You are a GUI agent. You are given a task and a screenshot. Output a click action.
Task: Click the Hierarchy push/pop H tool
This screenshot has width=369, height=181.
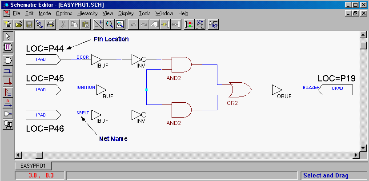pos(8,47)
